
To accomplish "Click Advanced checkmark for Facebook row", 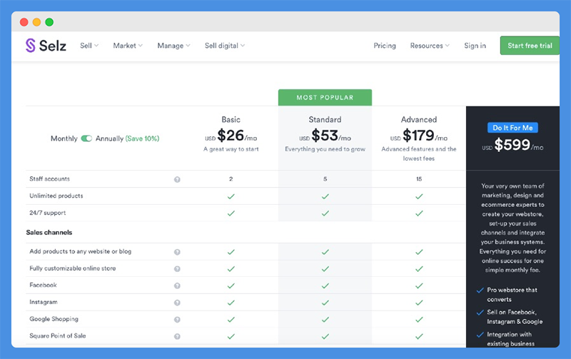I will click(419, 285).
